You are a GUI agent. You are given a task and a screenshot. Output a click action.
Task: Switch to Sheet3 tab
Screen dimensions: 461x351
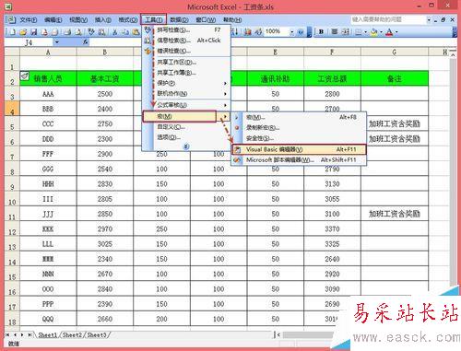point(97,334)
